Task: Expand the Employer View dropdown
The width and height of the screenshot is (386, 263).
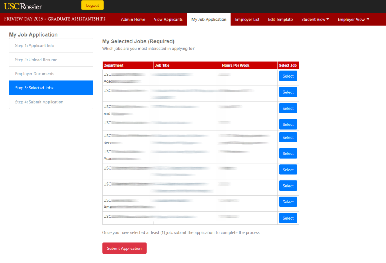Action: pos(353,20)
